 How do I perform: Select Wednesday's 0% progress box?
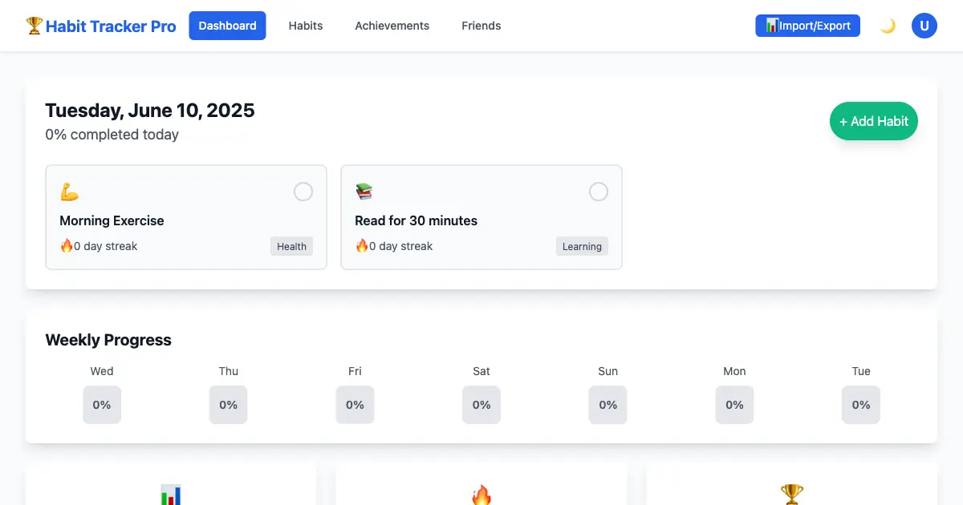(102, 405)
